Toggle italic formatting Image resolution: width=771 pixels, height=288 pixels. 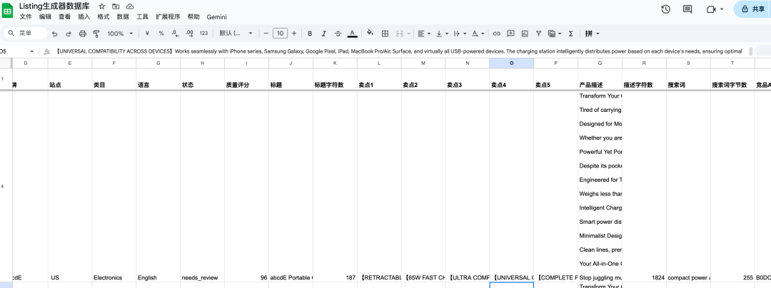[323, 34]
